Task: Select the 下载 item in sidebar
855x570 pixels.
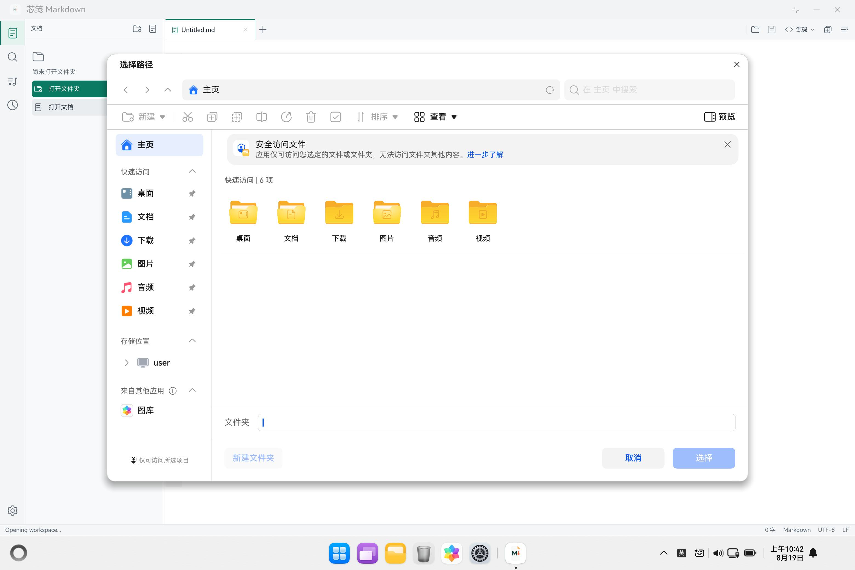Action: tap(159, 240)
